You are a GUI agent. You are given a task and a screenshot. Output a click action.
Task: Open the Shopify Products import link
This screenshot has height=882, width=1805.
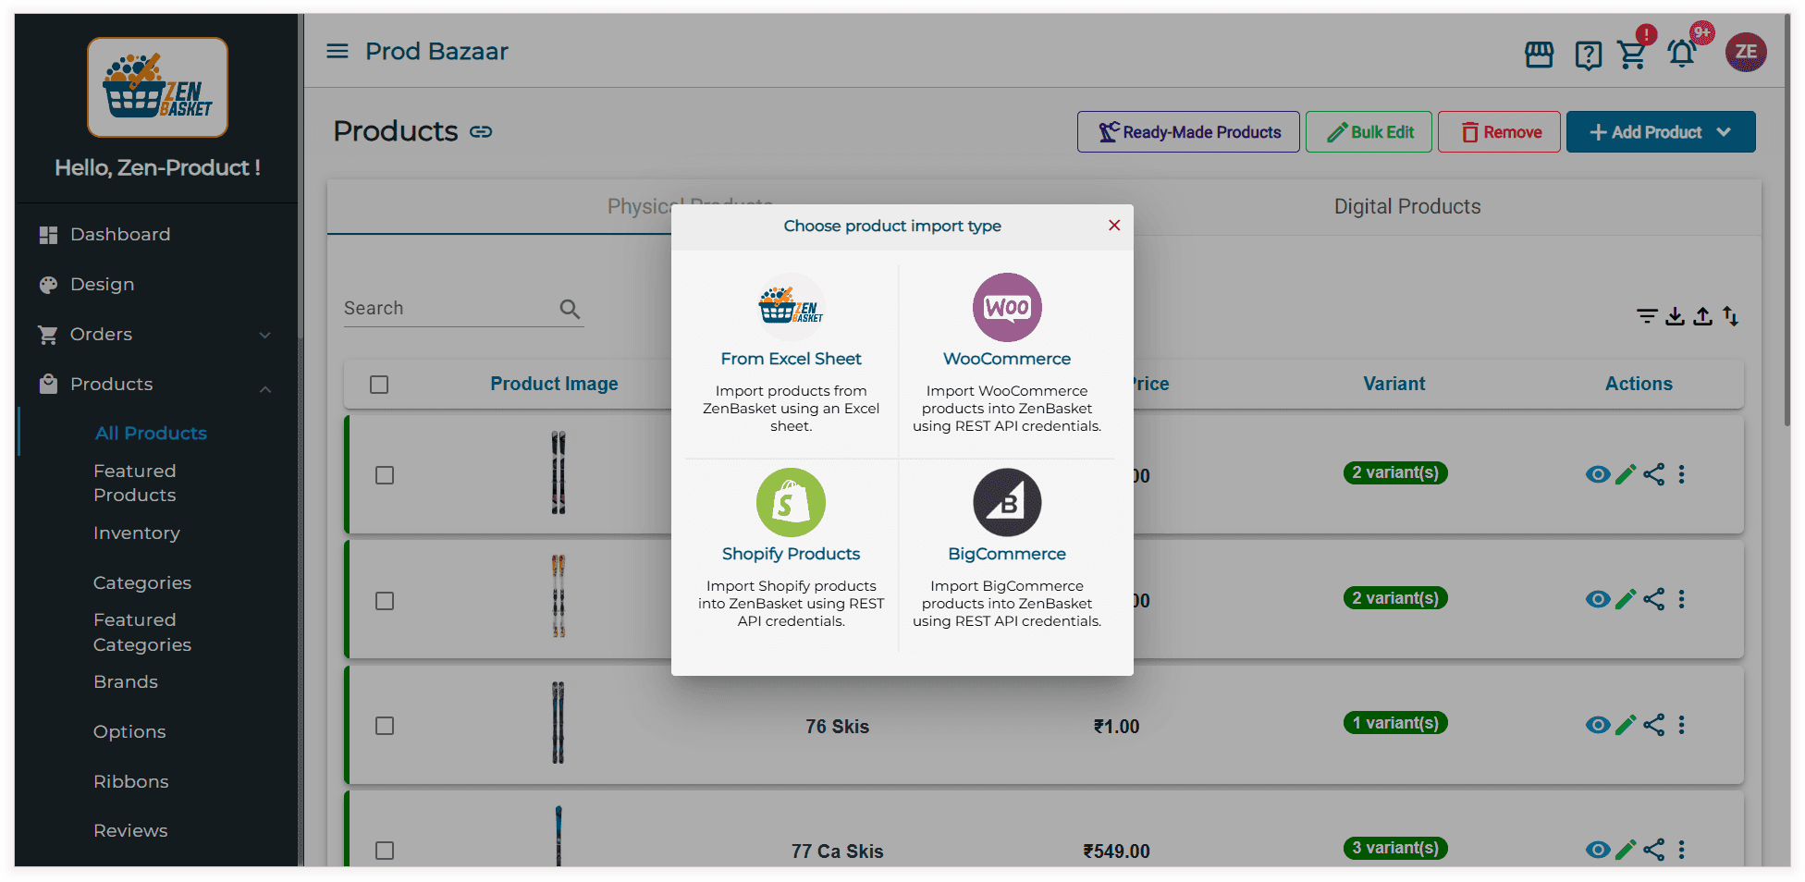click(791, 554)
